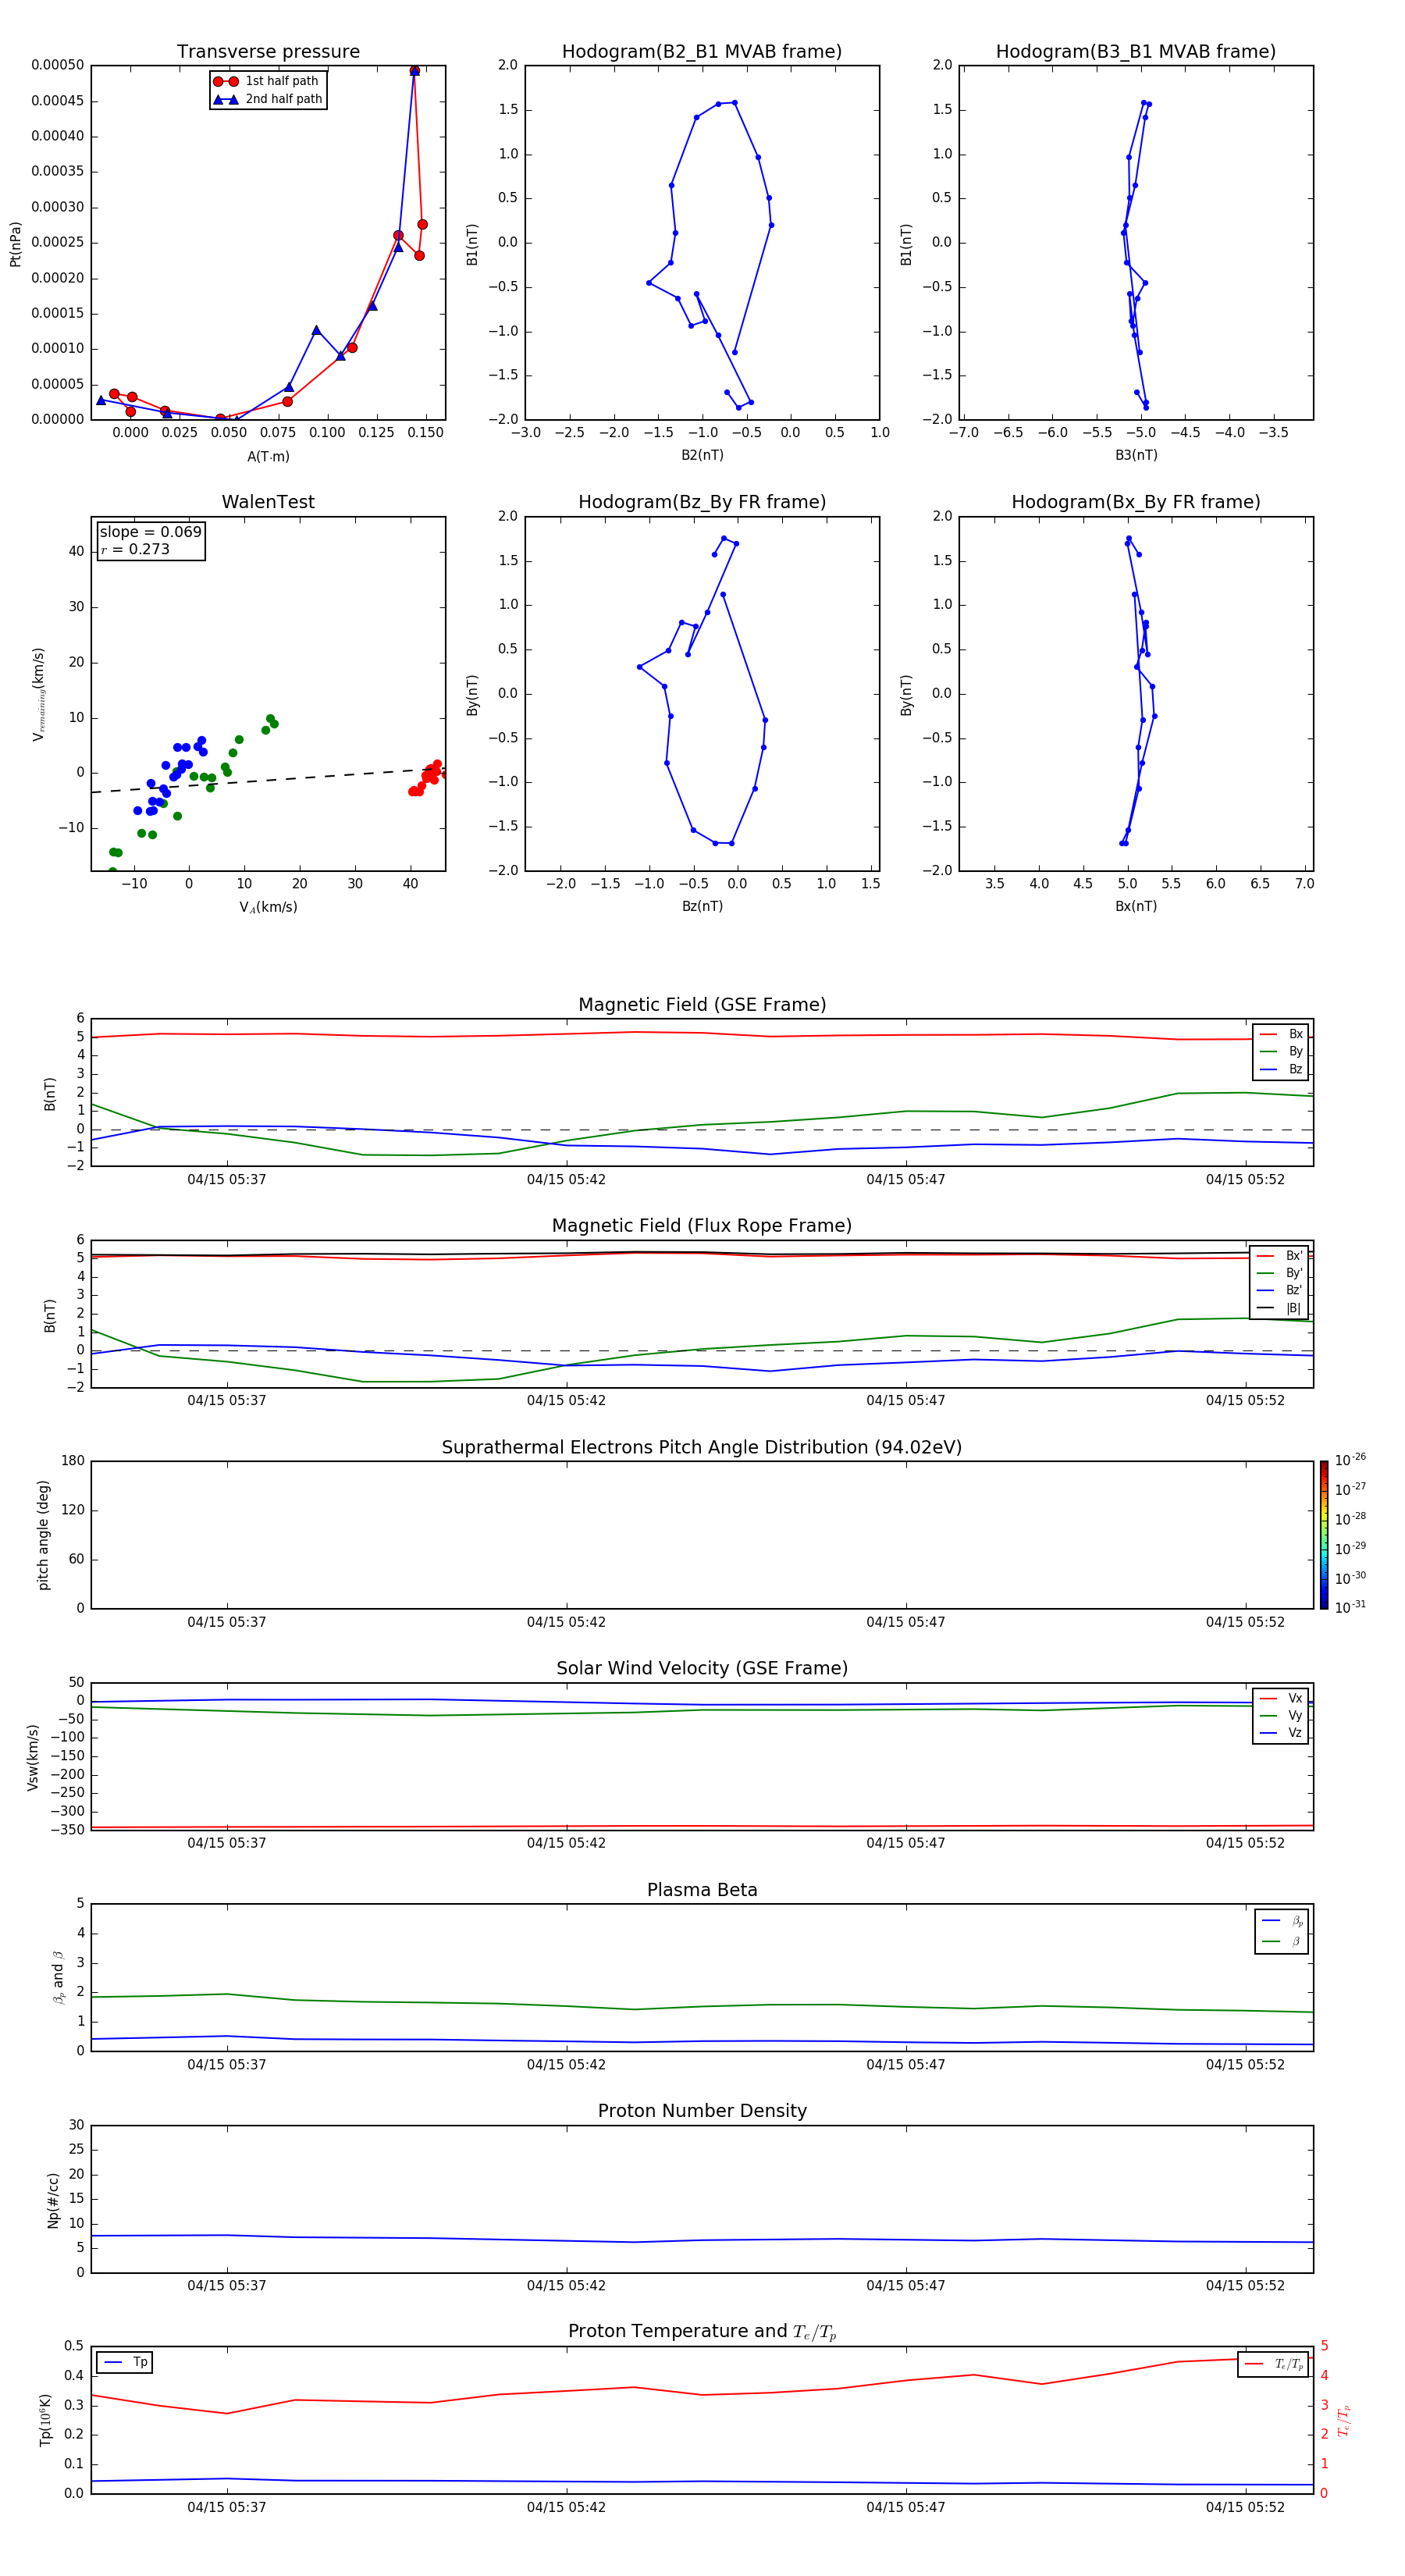The height and width of the screenshot is (2576, 1405).
Task: Select Bz in the GSE magnetic field legend
Action: point(1281,1069)
